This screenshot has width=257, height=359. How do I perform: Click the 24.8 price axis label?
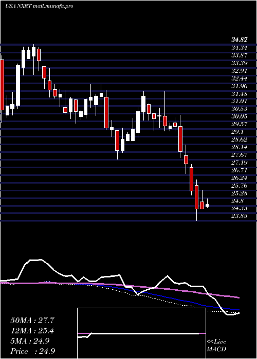(x=237, y=201)
